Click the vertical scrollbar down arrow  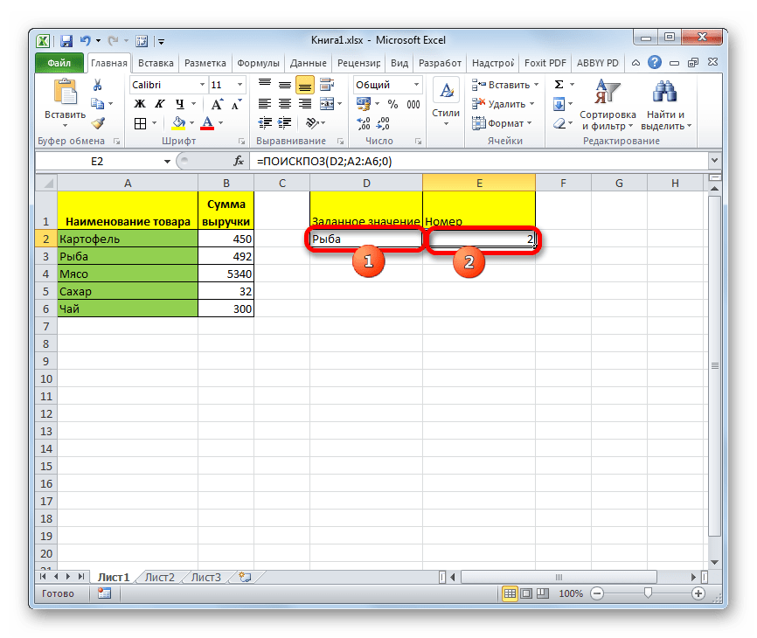pos(714,563)
